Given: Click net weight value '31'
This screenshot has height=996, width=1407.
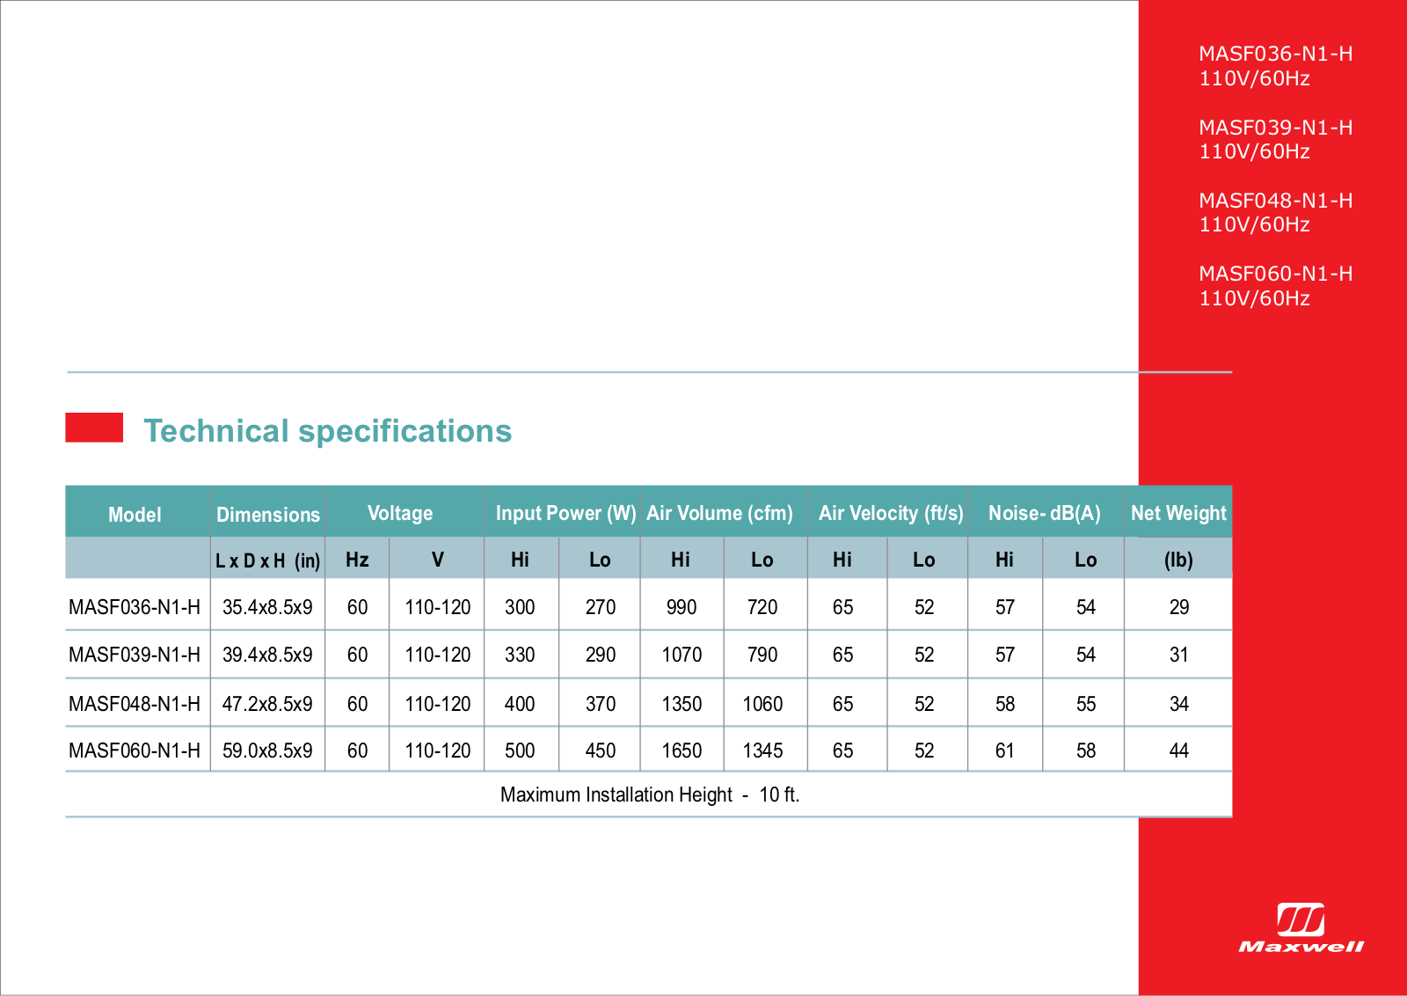Looking at the screenshot, I should tap(1179, 655).
